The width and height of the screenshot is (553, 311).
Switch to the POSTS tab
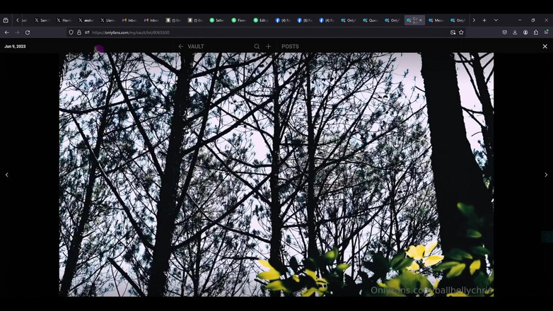290,47
